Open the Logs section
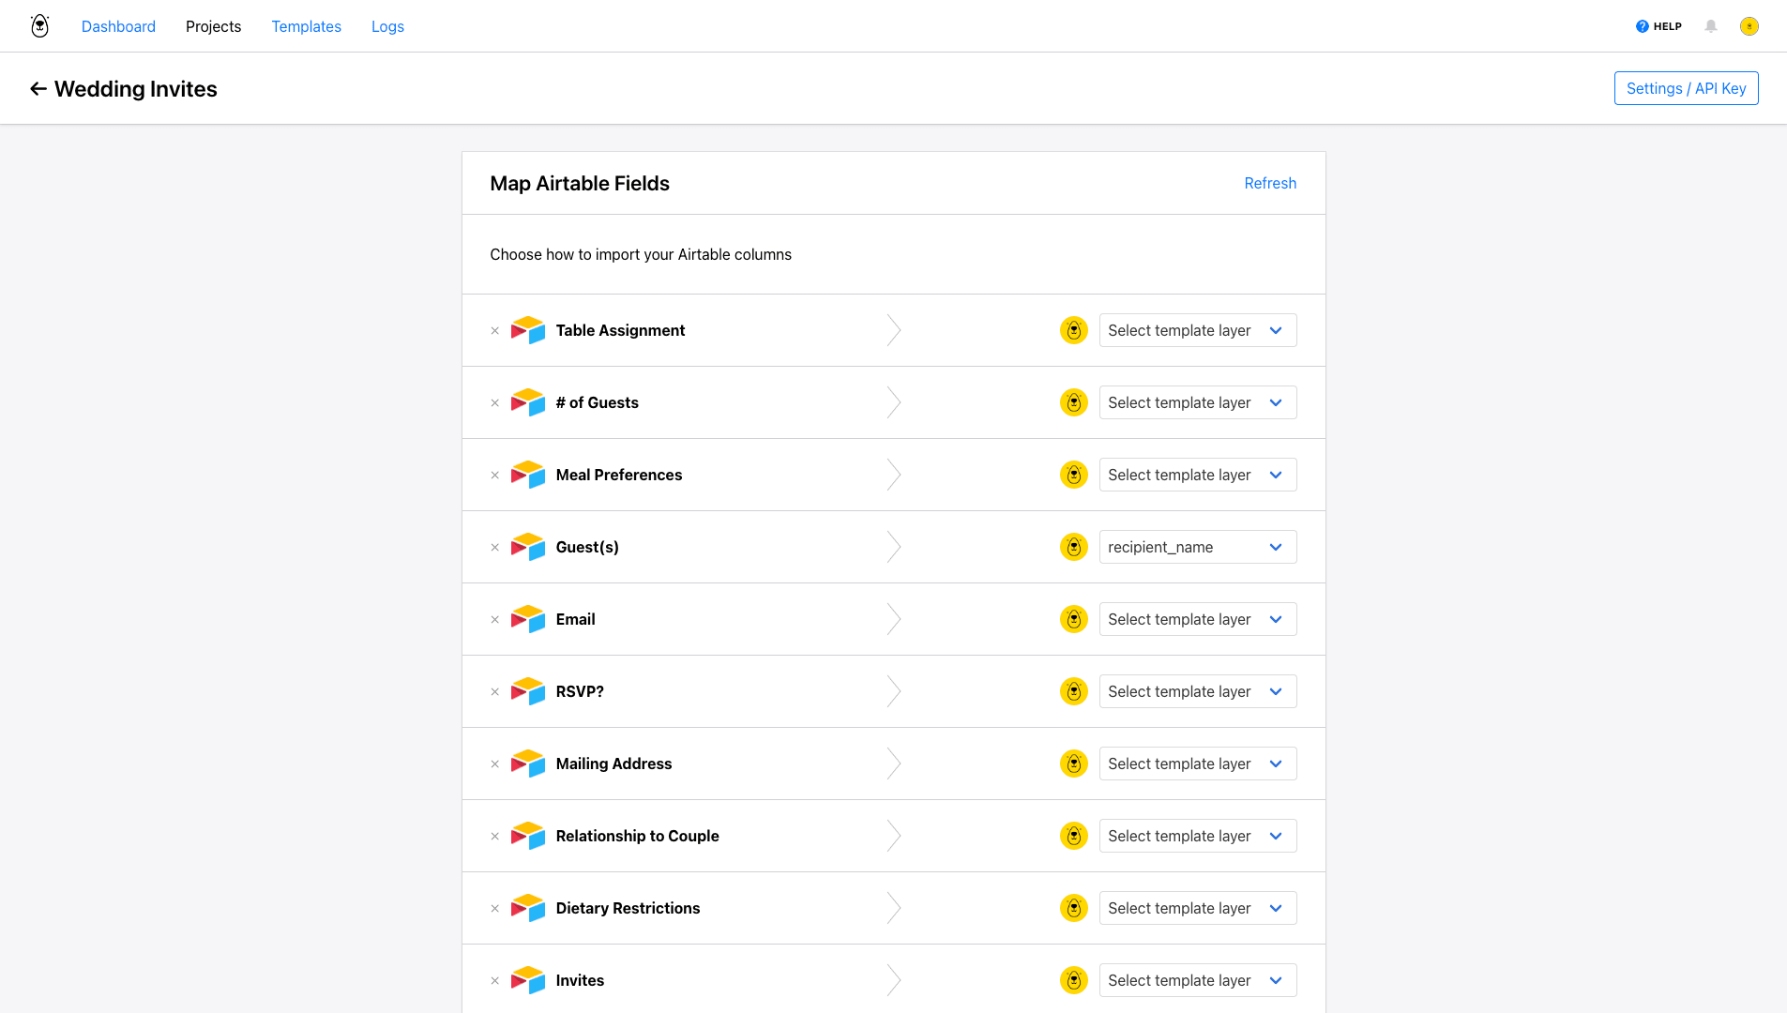The image size is (1787, 1013). (x=386, y=26)
